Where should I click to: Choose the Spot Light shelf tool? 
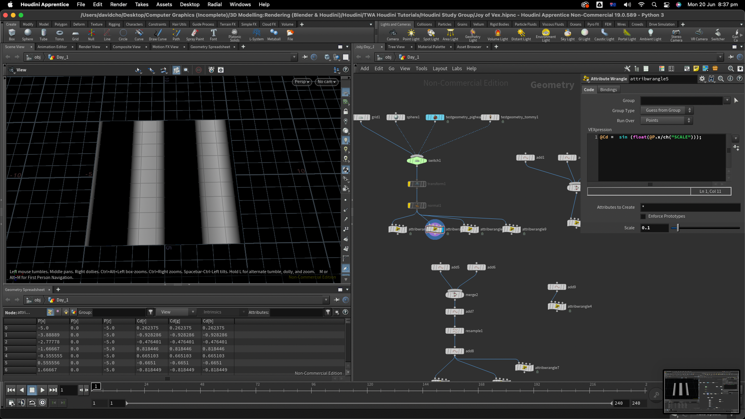tap(431, 35)
